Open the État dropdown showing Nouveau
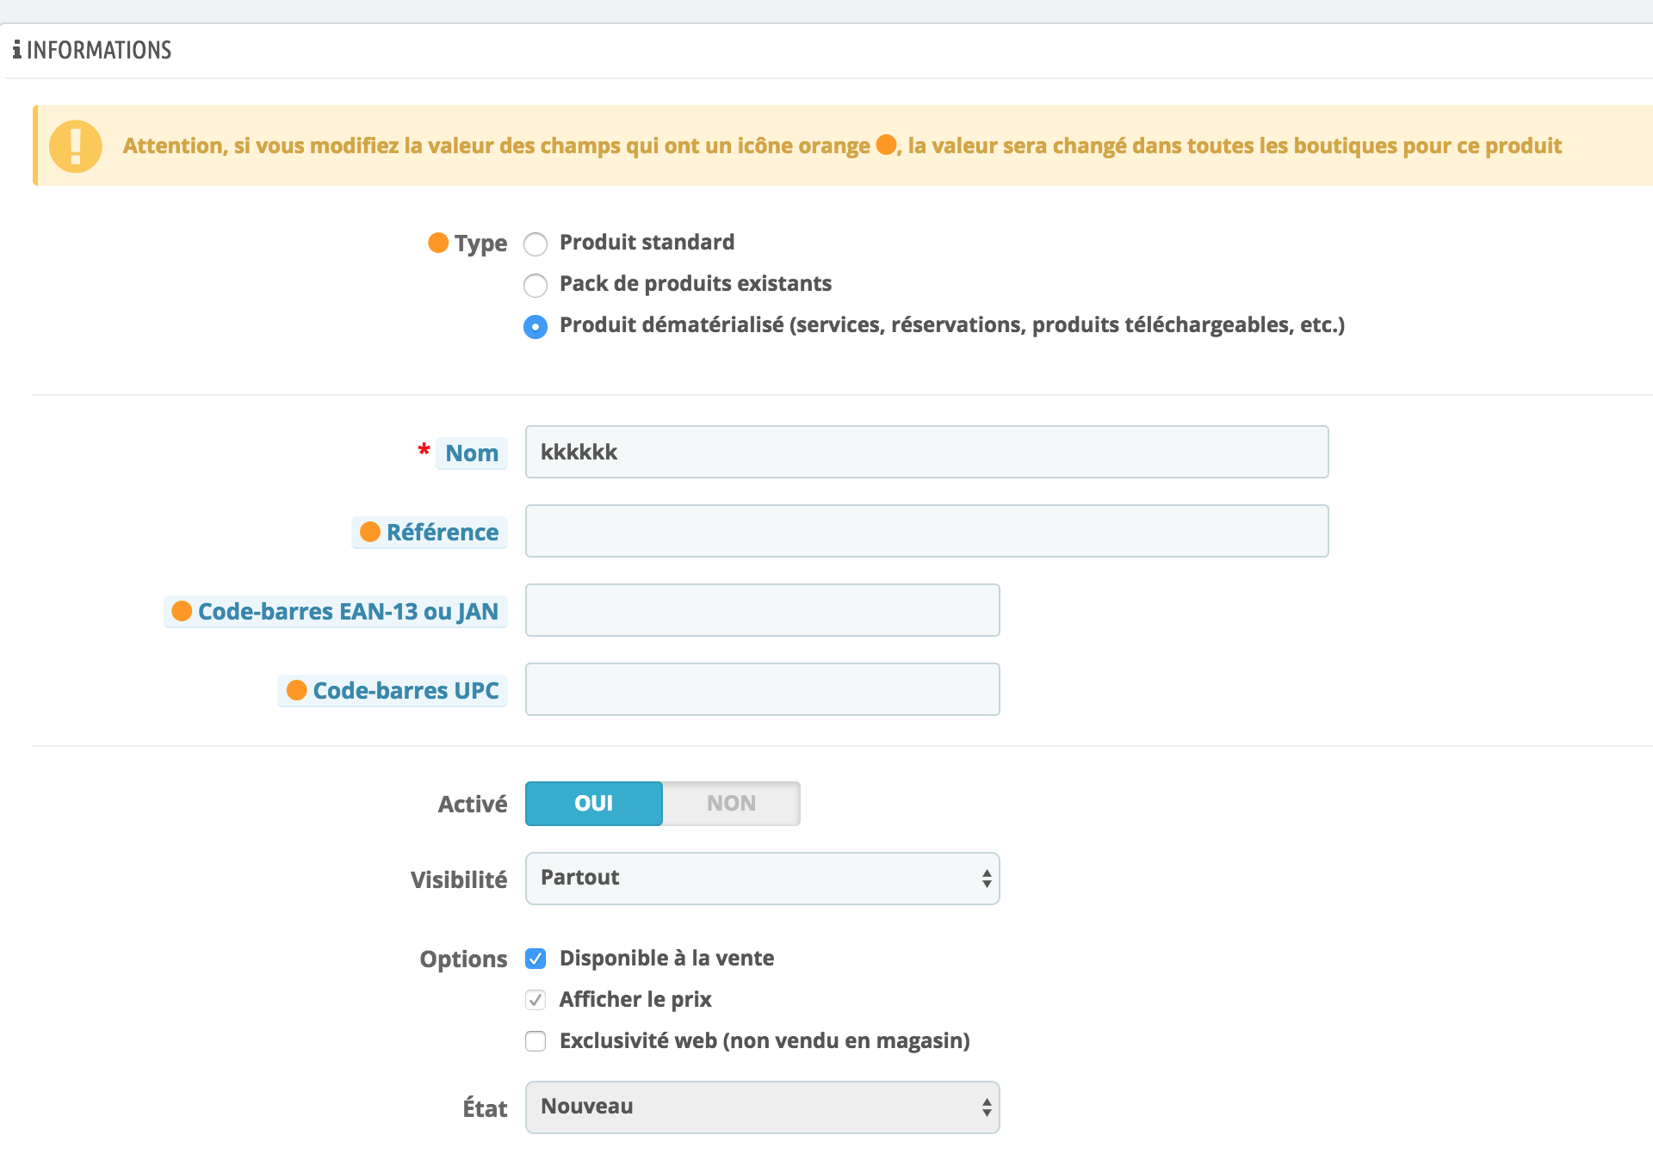The image size is (1653, 1172). pos(762,1107)
